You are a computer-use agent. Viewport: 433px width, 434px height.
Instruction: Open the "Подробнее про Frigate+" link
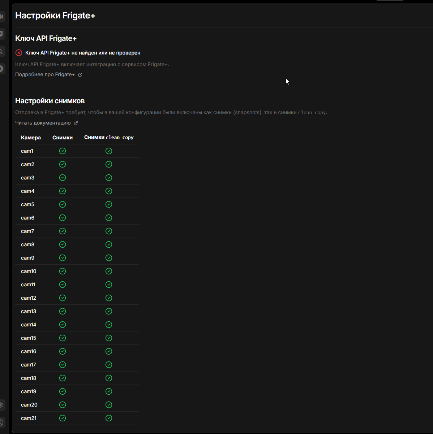45,75
